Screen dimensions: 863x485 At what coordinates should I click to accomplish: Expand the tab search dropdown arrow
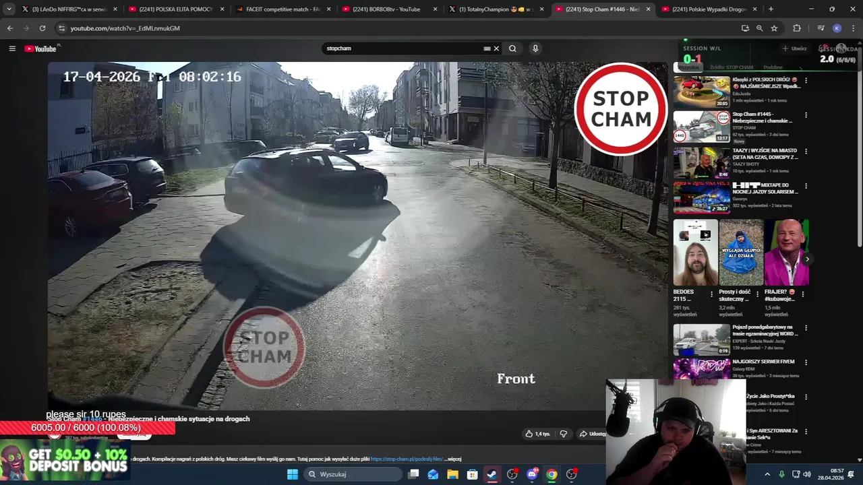pos(9,9)
